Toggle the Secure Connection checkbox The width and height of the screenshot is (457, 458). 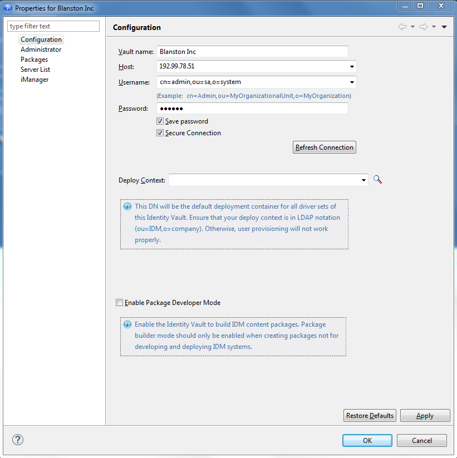[x=160, y=133]
